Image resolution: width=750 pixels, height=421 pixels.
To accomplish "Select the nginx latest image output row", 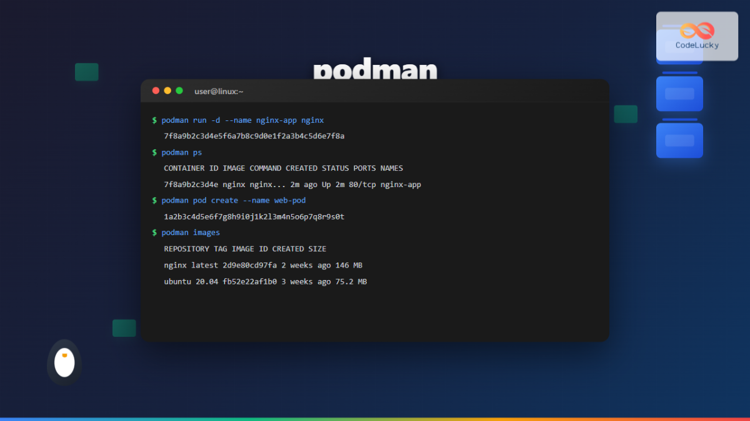I will pos(264,264).
